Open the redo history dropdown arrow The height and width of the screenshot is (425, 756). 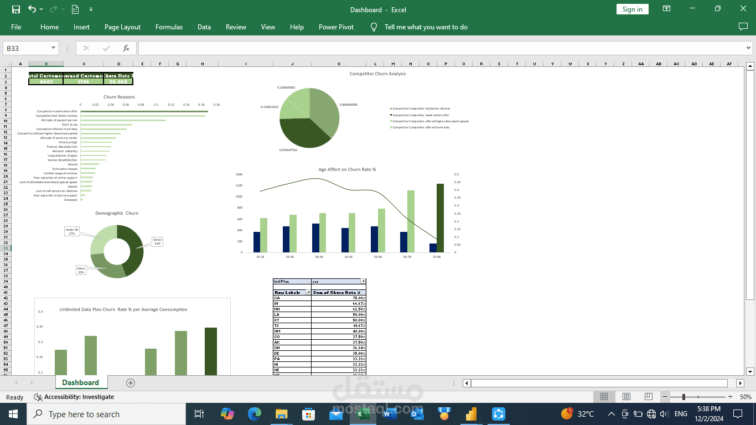coord(63,9)
